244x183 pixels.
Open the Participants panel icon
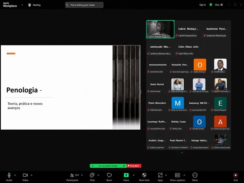click(x=72, y=175)
